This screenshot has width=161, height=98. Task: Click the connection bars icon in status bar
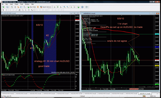point(144,96)
